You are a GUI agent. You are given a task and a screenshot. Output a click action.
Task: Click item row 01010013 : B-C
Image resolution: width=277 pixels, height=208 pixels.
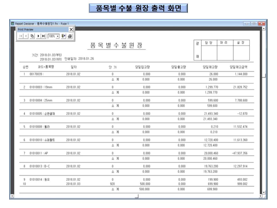point(40,166)
